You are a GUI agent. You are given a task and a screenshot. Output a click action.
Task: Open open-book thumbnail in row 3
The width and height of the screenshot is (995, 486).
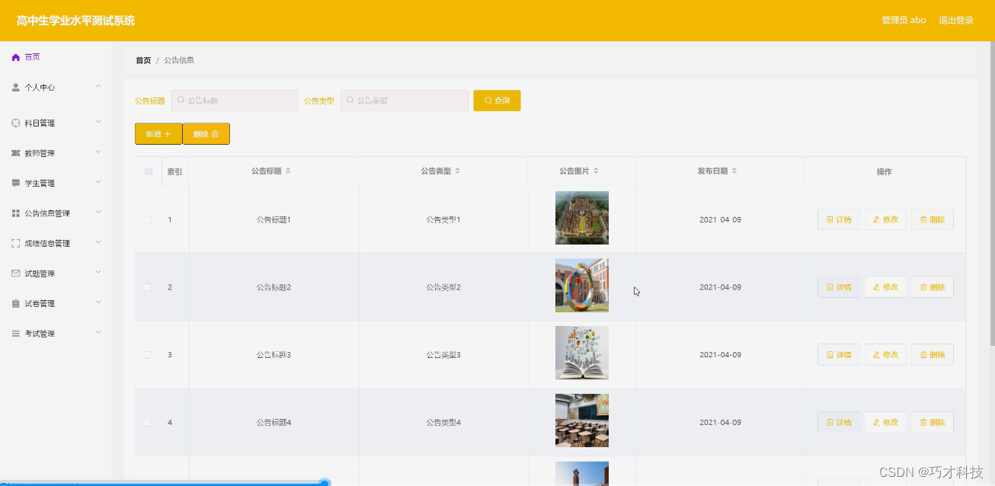click(582, 353)
